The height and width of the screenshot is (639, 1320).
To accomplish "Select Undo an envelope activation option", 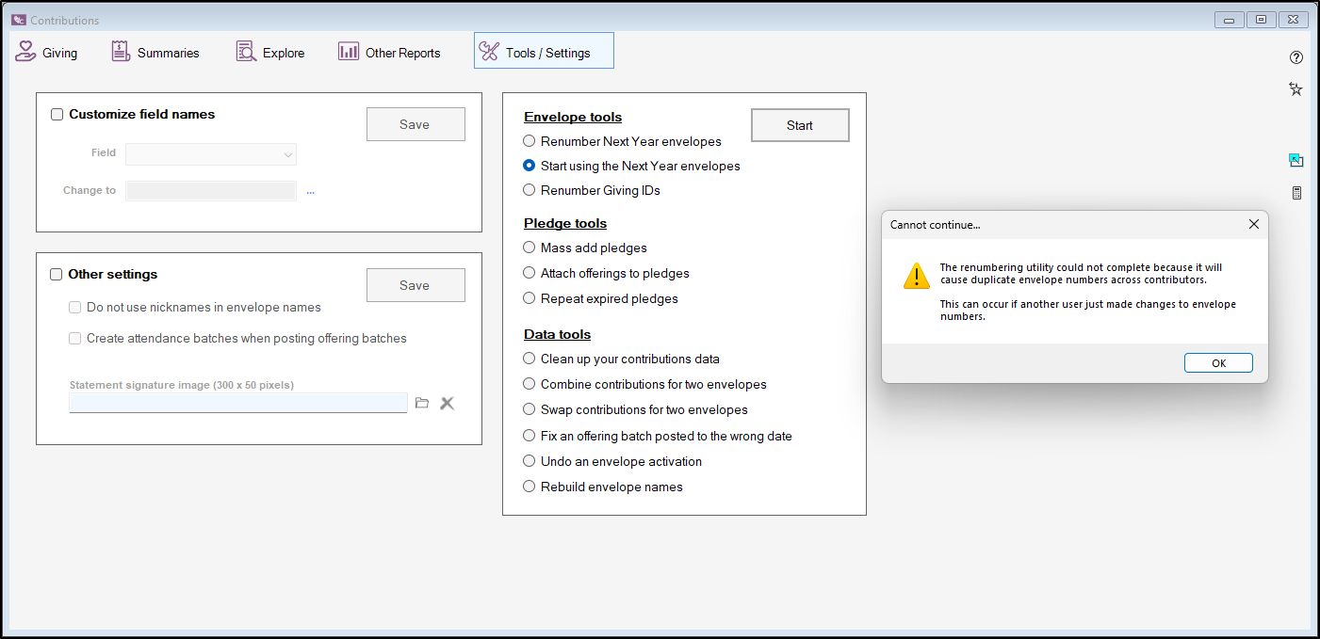I will pos(530,461).
